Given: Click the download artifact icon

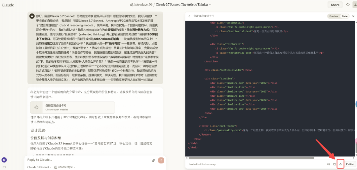Looking at the screenshot, I should coord(340,164).
